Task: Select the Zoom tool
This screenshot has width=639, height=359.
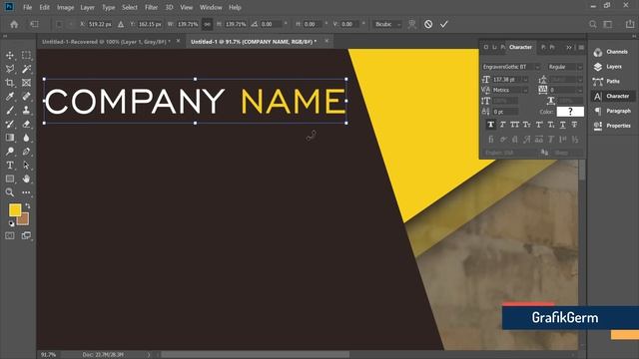Action: (10, 192)
